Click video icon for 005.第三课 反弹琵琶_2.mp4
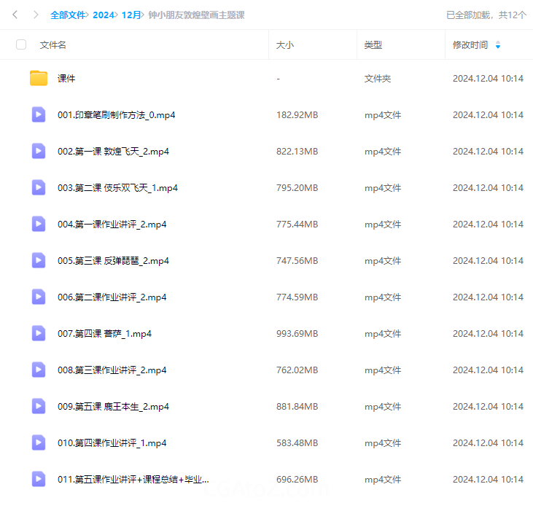The image size is (533, 511). (39, 260)
